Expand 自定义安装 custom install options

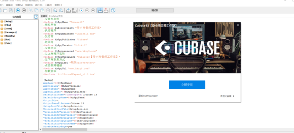(227, 96)
